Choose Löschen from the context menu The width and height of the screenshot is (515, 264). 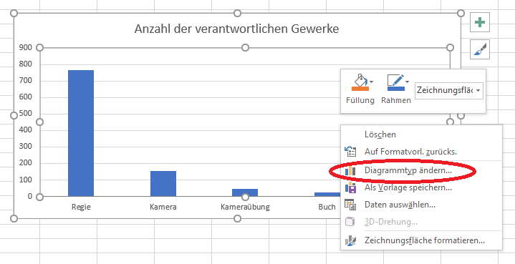pyautogui.click(x=421, y=135)
